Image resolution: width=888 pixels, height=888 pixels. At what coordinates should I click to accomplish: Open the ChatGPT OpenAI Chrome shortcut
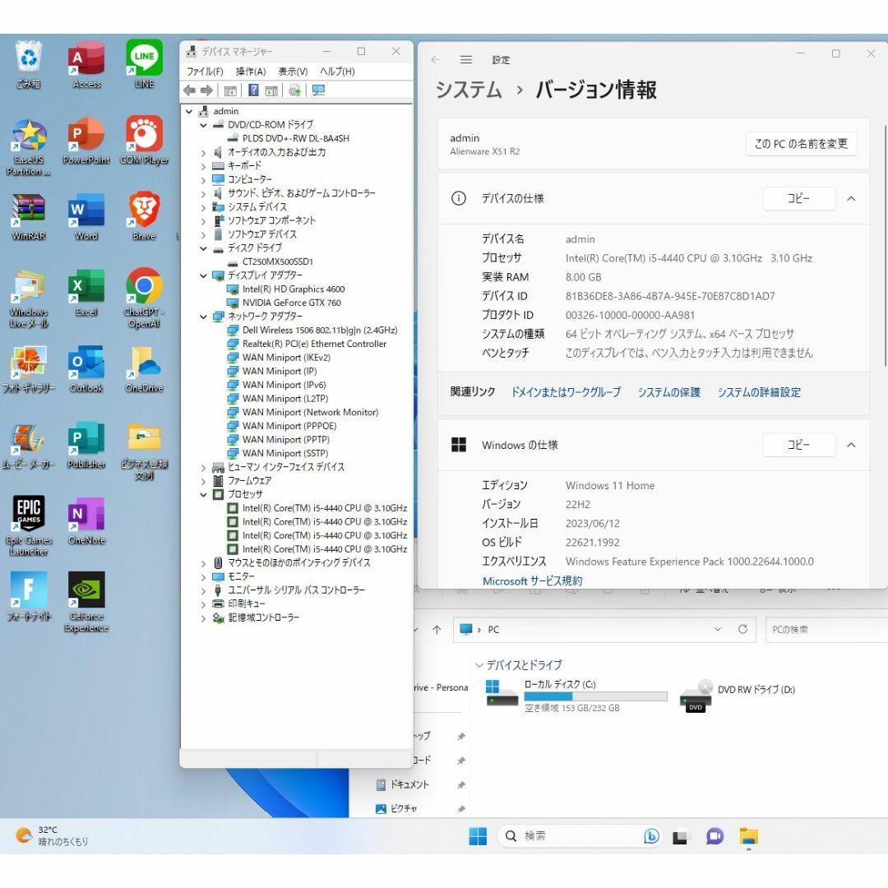[144, 298]
